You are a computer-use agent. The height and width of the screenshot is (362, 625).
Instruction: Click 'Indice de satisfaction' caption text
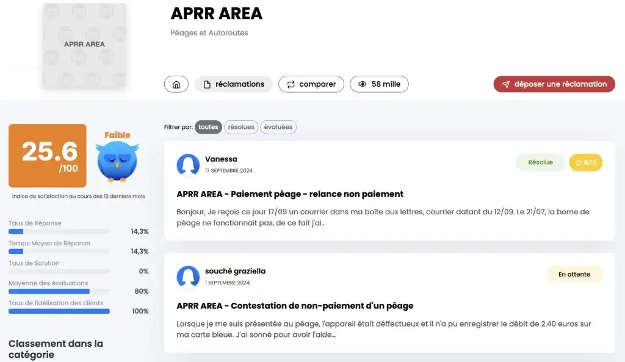point(79,196)
